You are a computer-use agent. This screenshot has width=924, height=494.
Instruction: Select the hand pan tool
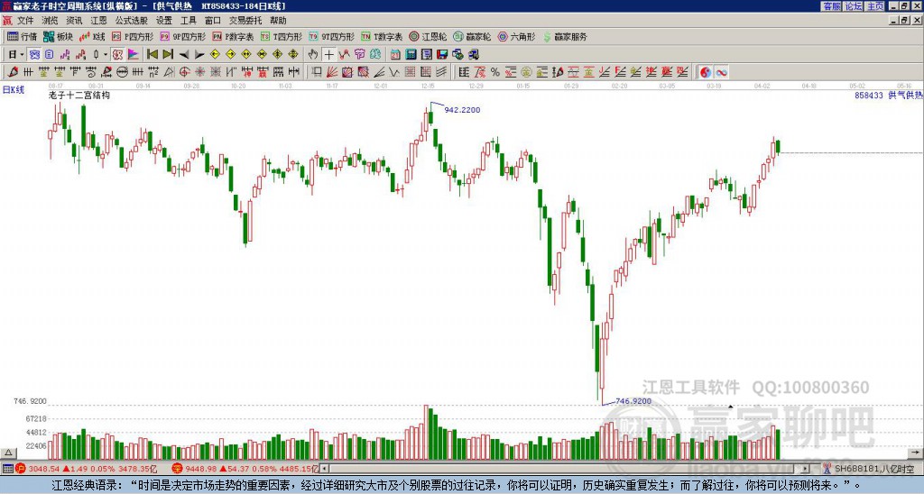[x=313, y=55]
